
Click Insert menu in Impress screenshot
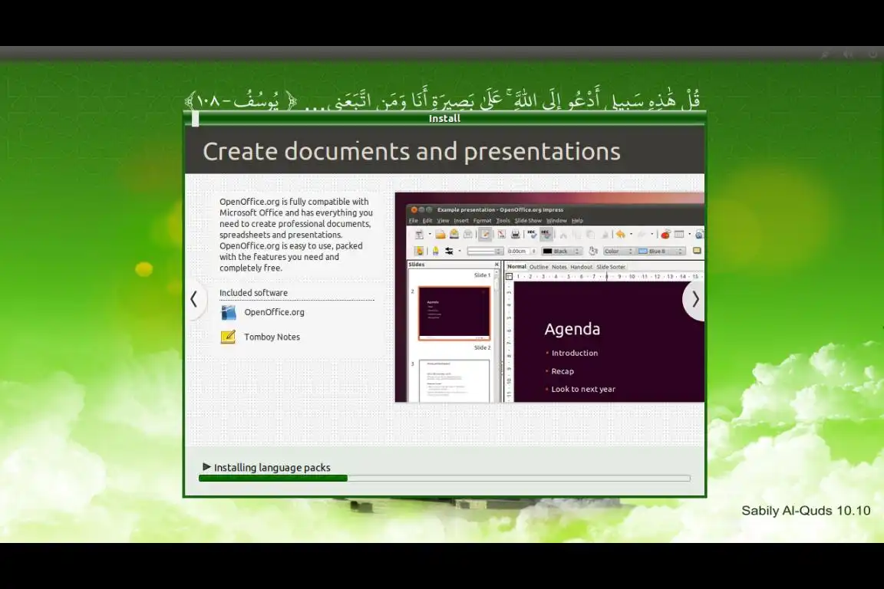pos(461,221)
